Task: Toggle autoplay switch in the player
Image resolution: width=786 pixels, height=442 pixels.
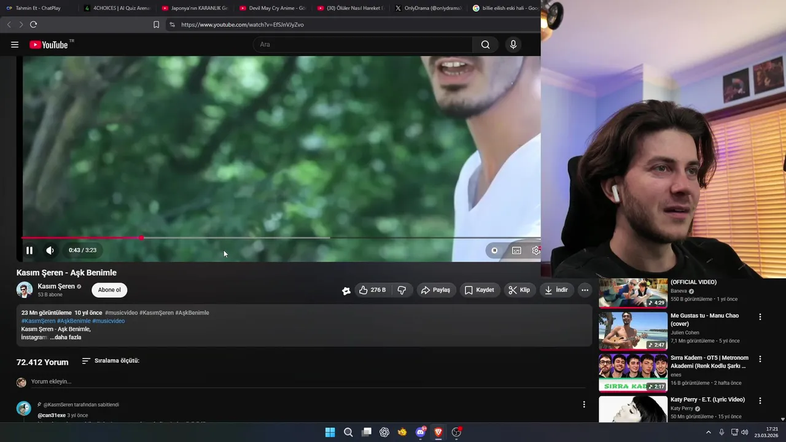Action: pyautogui.click(x=494, y=250)
